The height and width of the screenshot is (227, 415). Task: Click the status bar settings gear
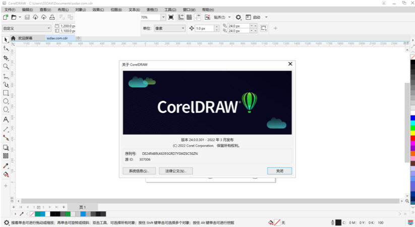[x=7, y=222]
